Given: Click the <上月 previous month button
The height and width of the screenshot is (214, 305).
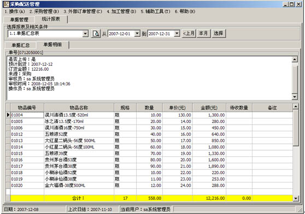Looking at the screenshot, I should coord(189,34).
